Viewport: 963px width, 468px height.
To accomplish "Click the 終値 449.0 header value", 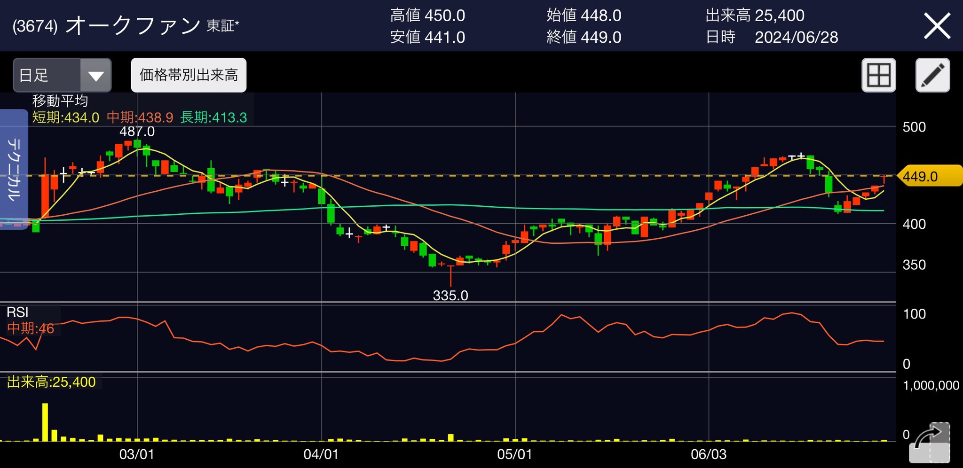I will (x=584, y=37).
